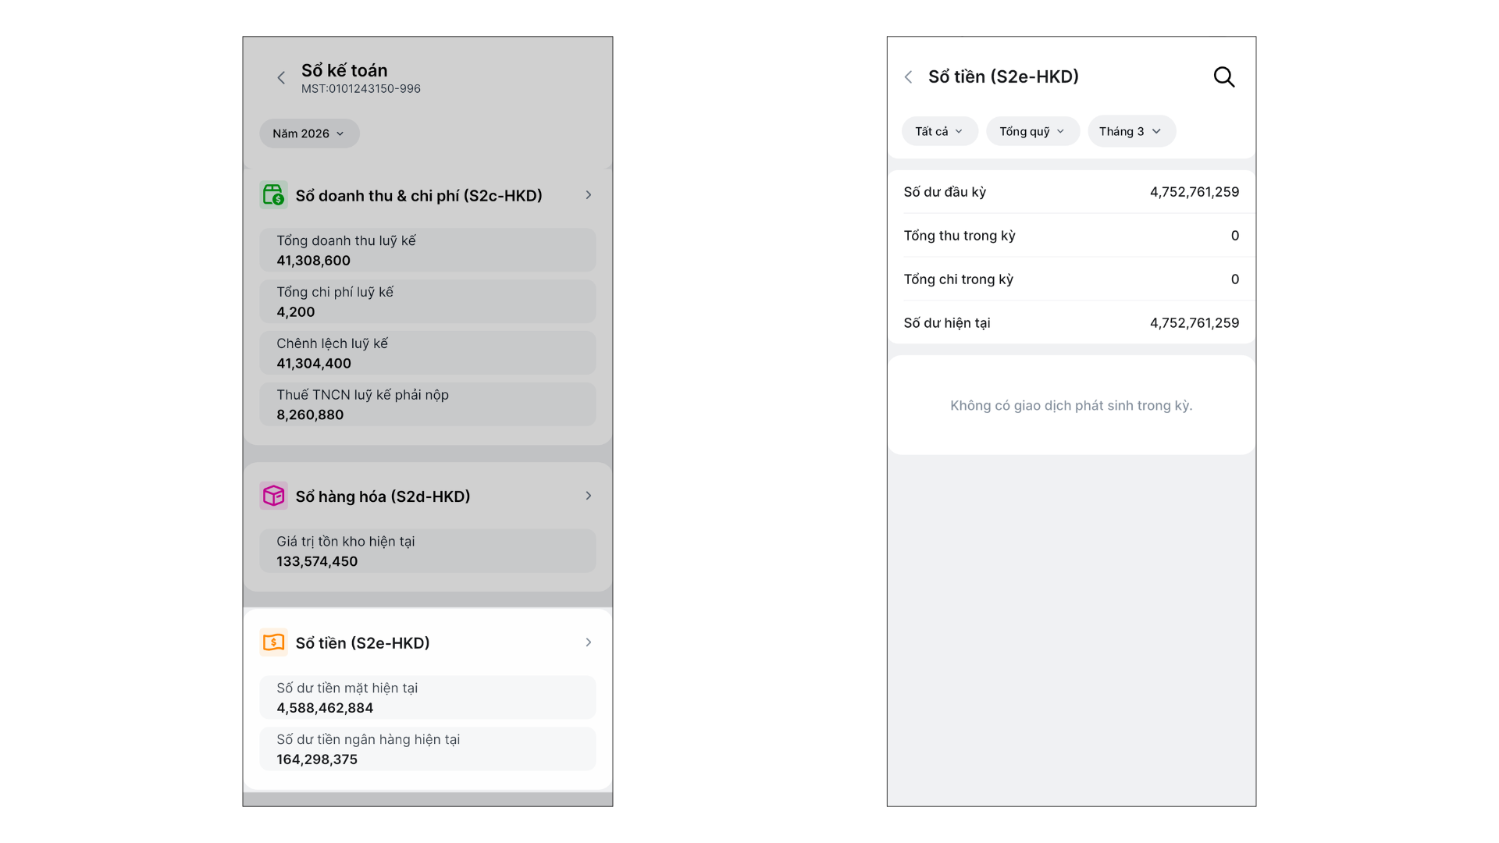
Task: Open Sổ hàng hóa (S2d-HKD) title
Action: pos(383,496)
